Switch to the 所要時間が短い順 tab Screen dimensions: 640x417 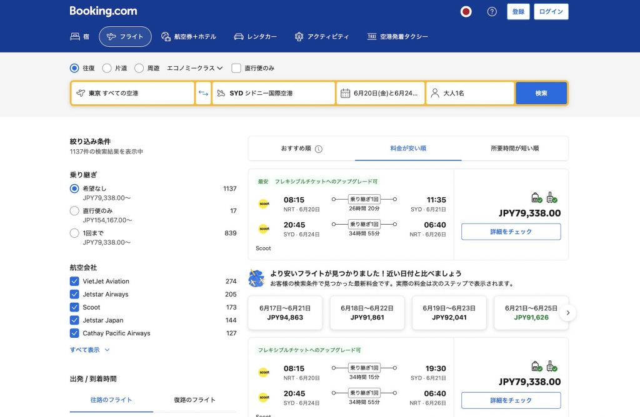coord(514,149)
